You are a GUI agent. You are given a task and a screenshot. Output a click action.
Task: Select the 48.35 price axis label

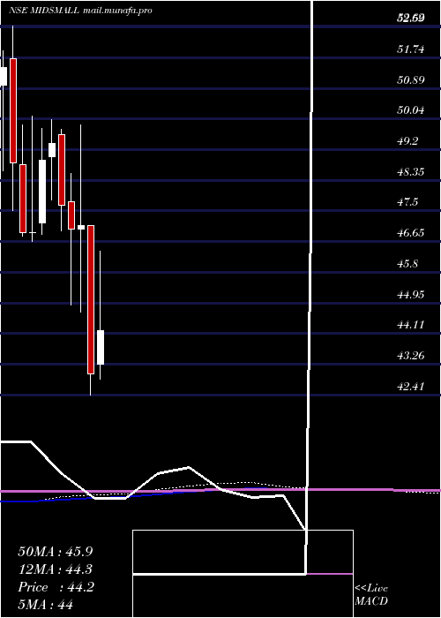[x=411, y=172]
